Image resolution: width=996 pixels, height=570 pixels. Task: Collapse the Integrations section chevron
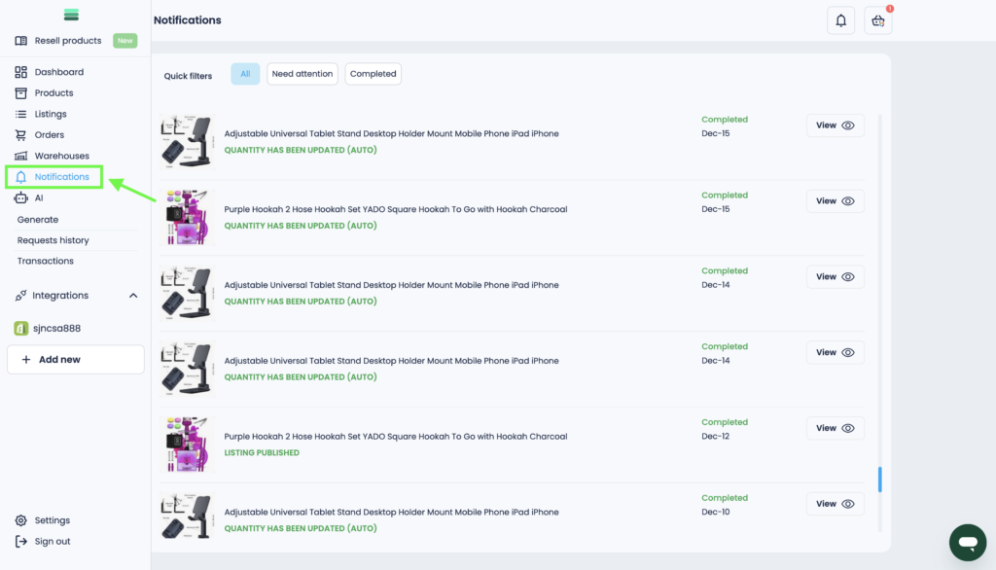[x=133, y=296]
